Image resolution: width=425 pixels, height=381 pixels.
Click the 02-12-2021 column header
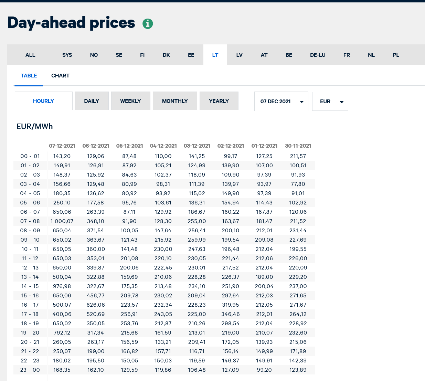[x=231, y=146]
